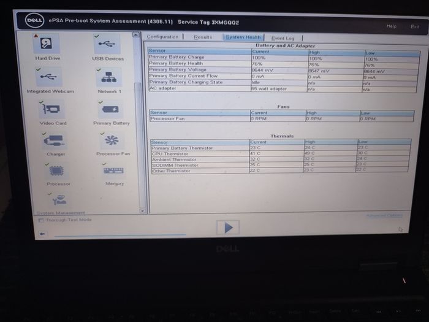This screenshot has width=429, height=322.
Task: Click the Thermals section heading
Action: coord(282,136)
